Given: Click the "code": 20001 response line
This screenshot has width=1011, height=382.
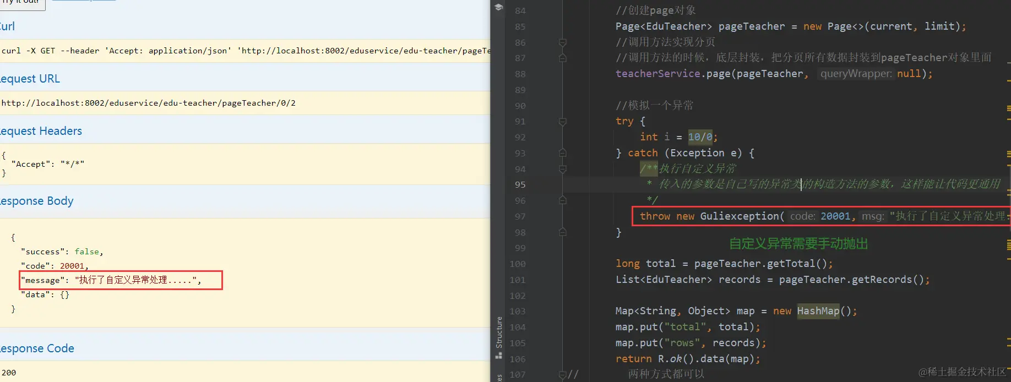Looking at the screenshot, I should (x=55, y=266).
